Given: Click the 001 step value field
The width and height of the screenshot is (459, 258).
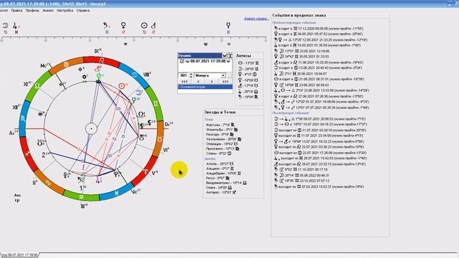Looking at the screenshot, I should (184, 75).
